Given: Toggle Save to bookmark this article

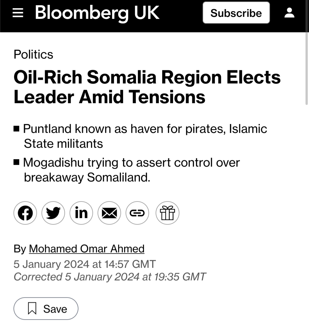Looking at the screenshot, I should 46,309.
